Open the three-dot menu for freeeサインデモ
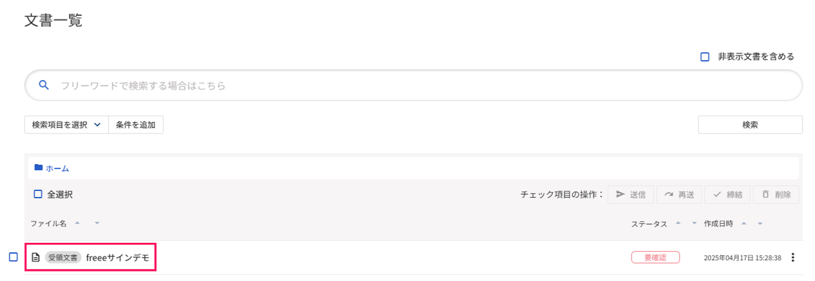The height and width of the screenshot is (281, 815). 793,258
